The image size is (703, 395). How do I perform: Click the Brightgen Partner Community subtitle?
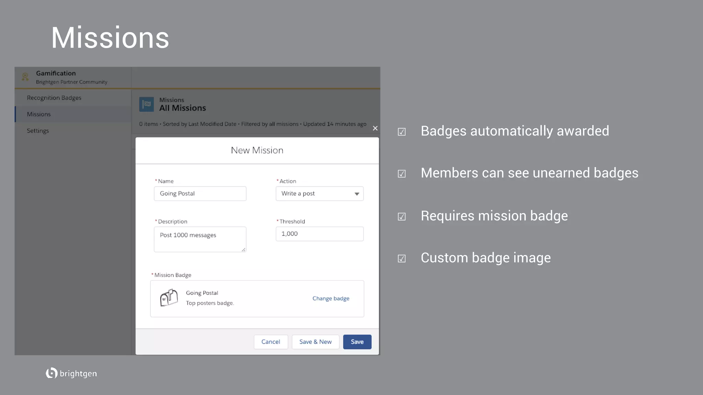click(72, 82)
